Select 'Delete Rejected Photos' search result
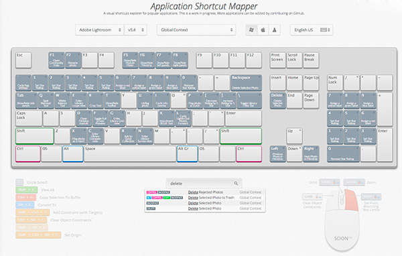The image size is (402, 256). pyautogui.click(x=205, y=192)
